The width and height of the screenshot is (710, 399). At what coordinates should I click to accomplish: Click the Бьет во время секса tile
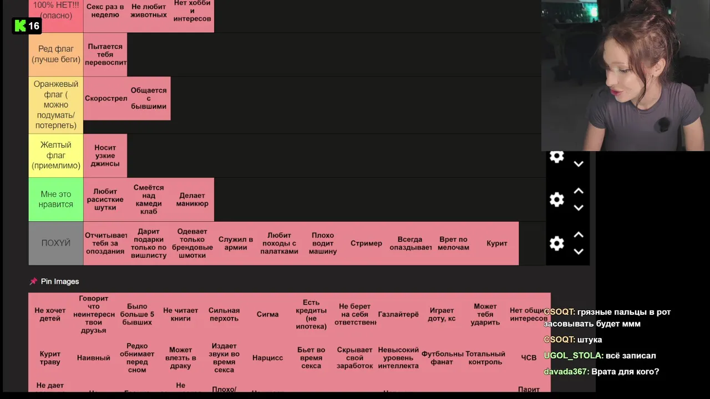(311, 358)
